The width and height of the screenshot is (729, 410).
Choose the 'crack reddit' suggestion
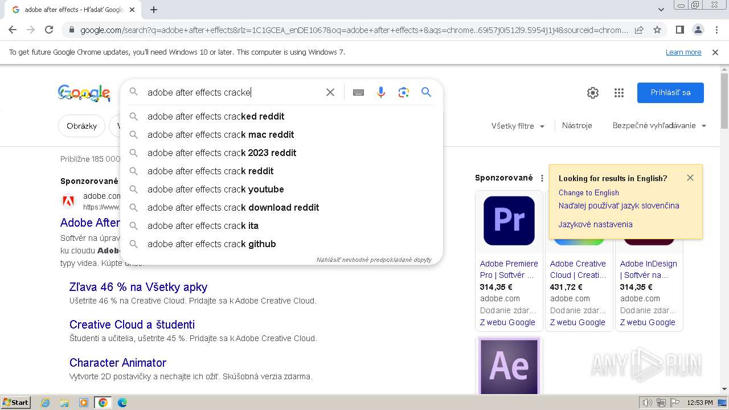click(x=281, y=171)
